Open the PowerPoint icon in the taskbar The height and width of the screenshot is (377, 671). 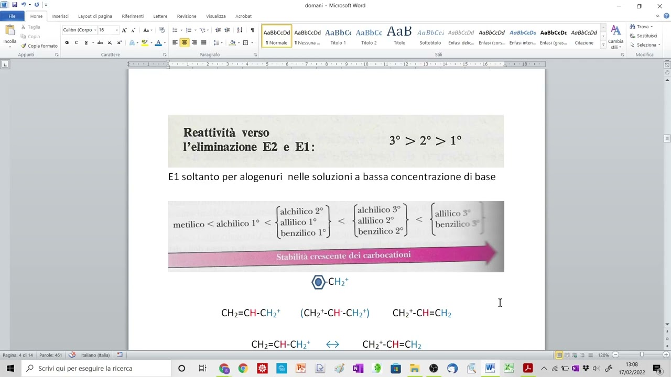[300, 368]
